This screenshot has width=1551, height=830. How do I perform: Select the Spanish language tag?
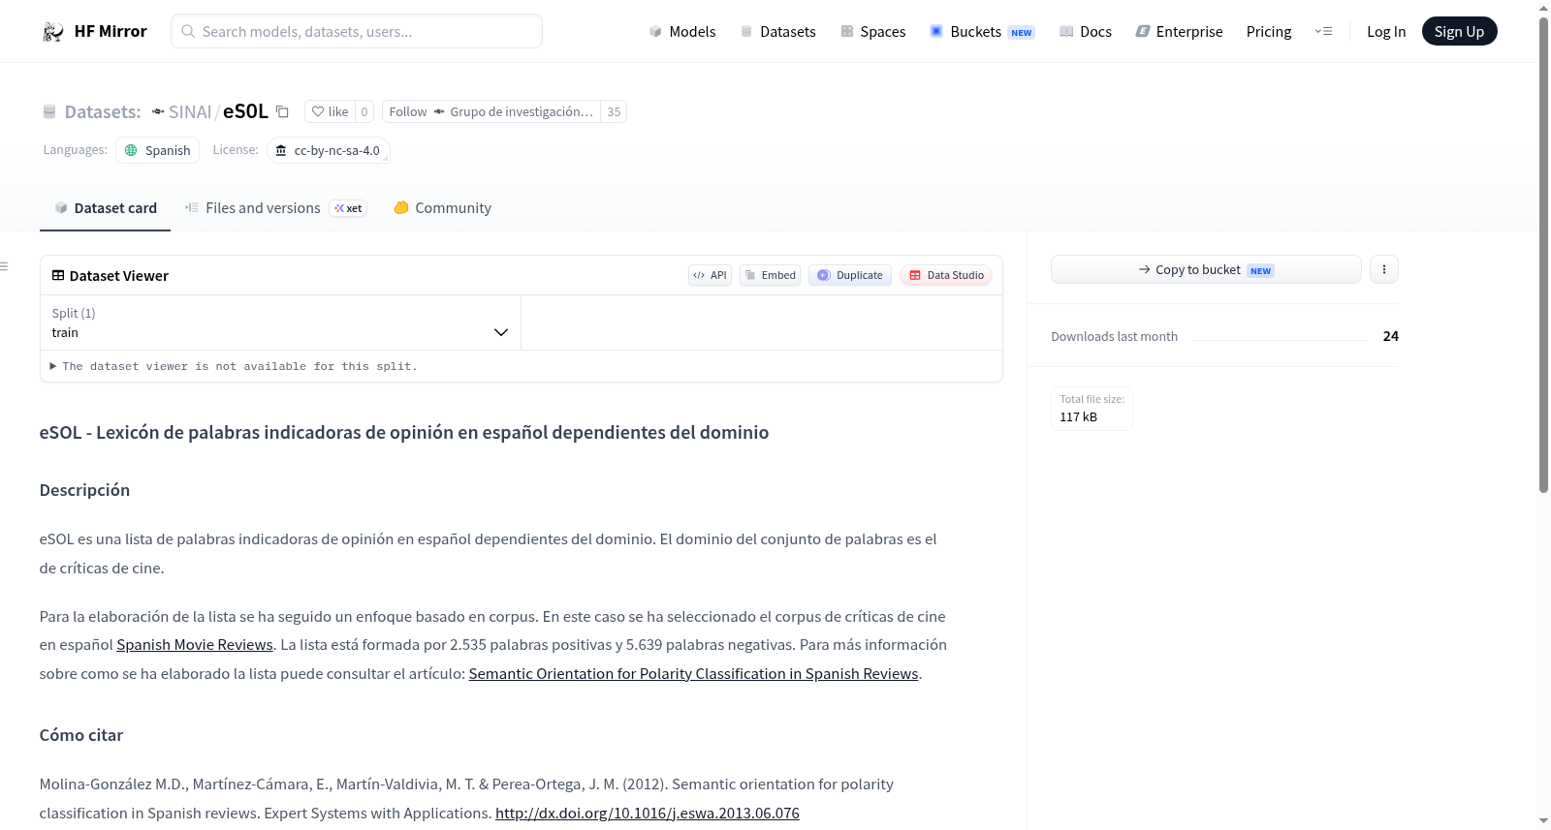[x=158, y=150]
